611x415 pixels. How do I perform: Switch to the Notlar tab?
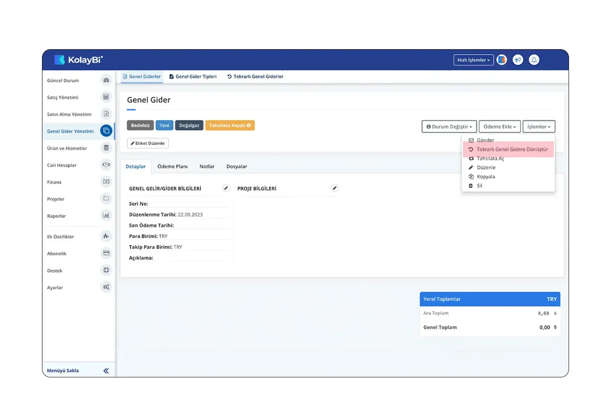click(207, 166)
